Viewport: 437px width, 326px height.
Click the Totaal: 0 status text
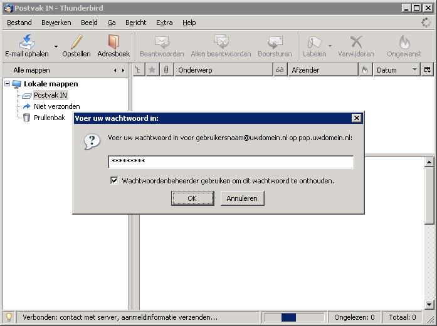coord(403,317)
